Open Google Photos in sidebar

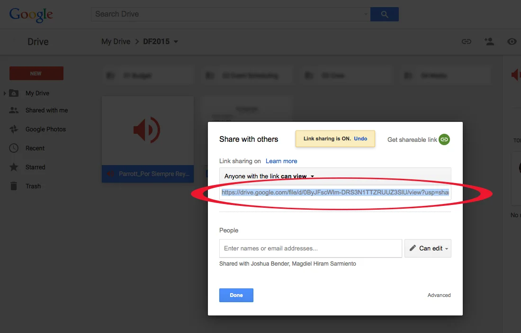coord(45,129)
